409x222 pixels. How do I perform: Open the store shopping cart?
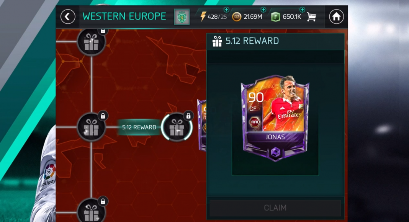pyautogui.click(x=312, y=17)
